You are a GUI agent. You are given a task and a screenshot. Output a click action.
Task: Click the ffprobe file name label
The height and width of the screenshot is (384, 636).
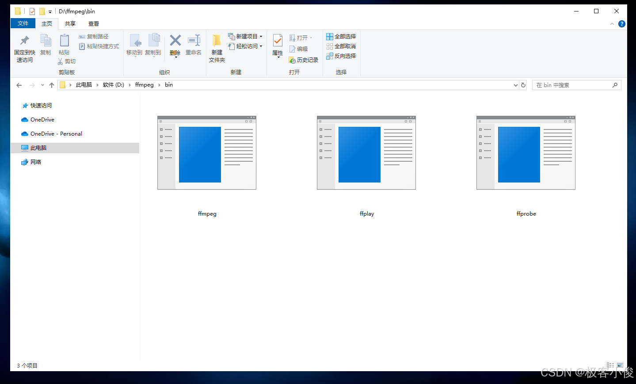526,214
